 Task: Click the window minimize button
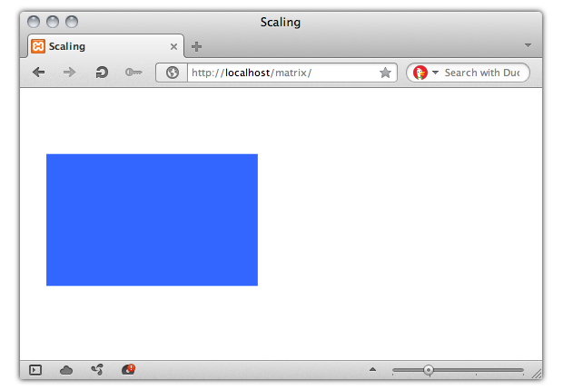pyautogui.click(x=53, y=22)
